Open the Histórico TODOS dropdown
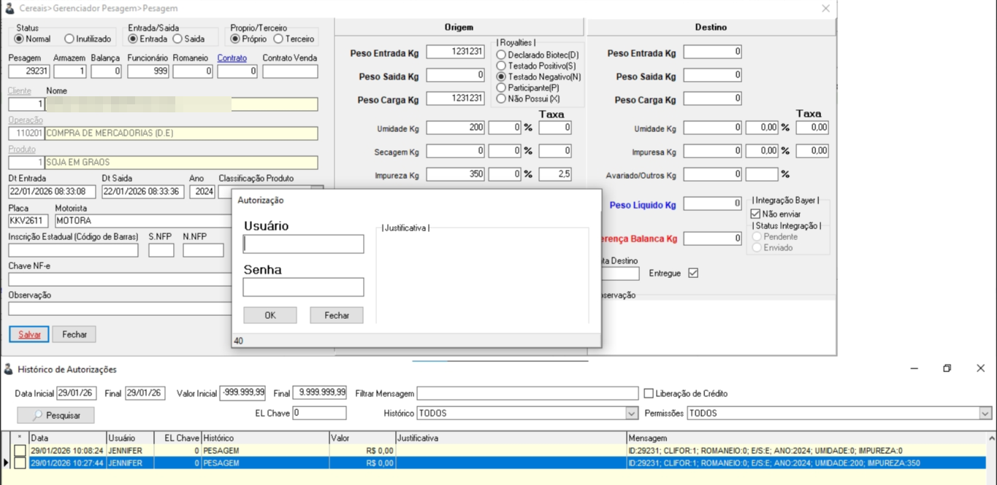Image resolution: width=997 pixels, height=485 pixels. pos(631,413)
